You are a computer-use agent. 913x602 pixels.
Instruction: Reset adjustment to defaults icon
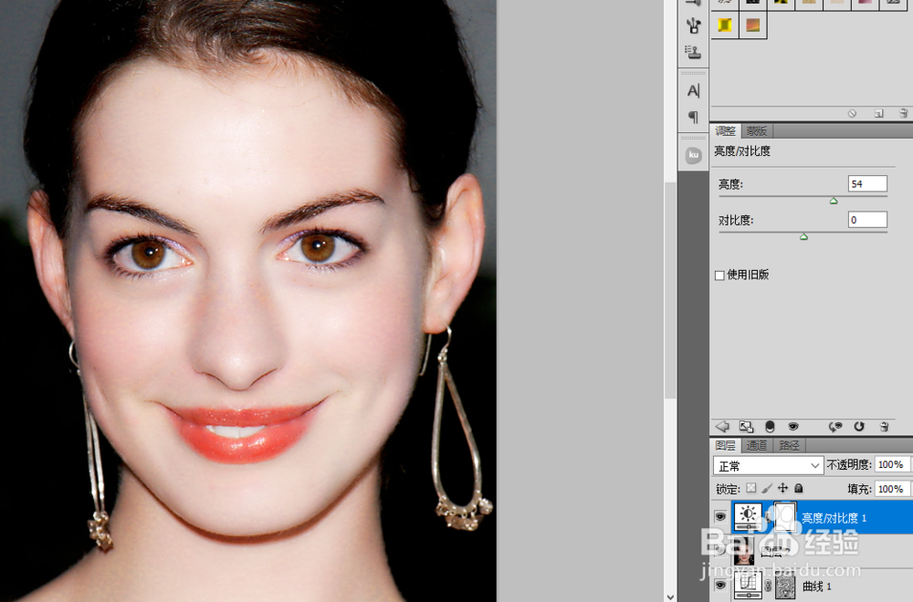pyautogui.click(x=859, y=426)
